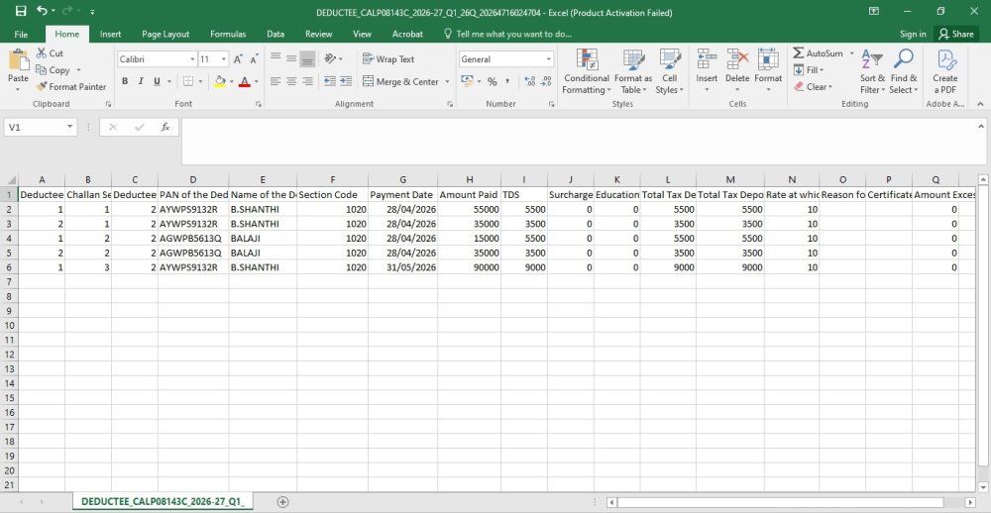Open Conditional Formatting menu
The width and height of the screenshot is (991, 513).
click(587, 71)
